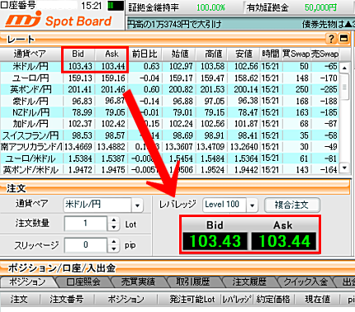Click the 現在値 column header
The height and width of the screenshot is (312, 355).
click(x=317, y=299)
